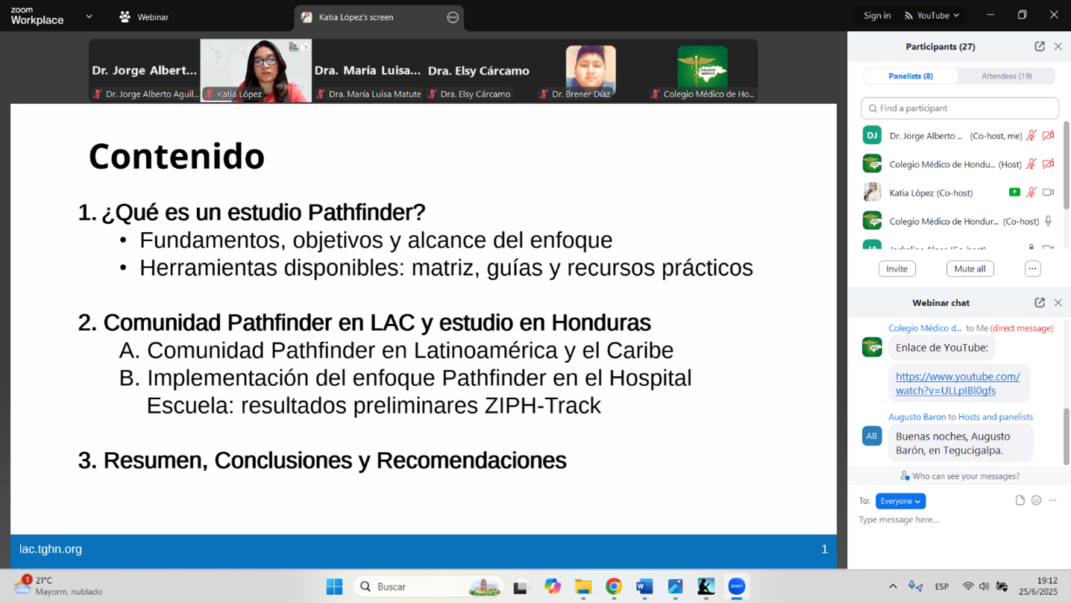Show hidden system tray icons
Screen dimensions: 1071x603
[893, 587]
